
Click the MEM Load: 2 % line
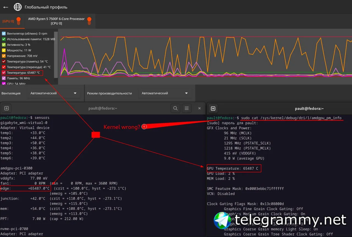(x=221, y=179)
